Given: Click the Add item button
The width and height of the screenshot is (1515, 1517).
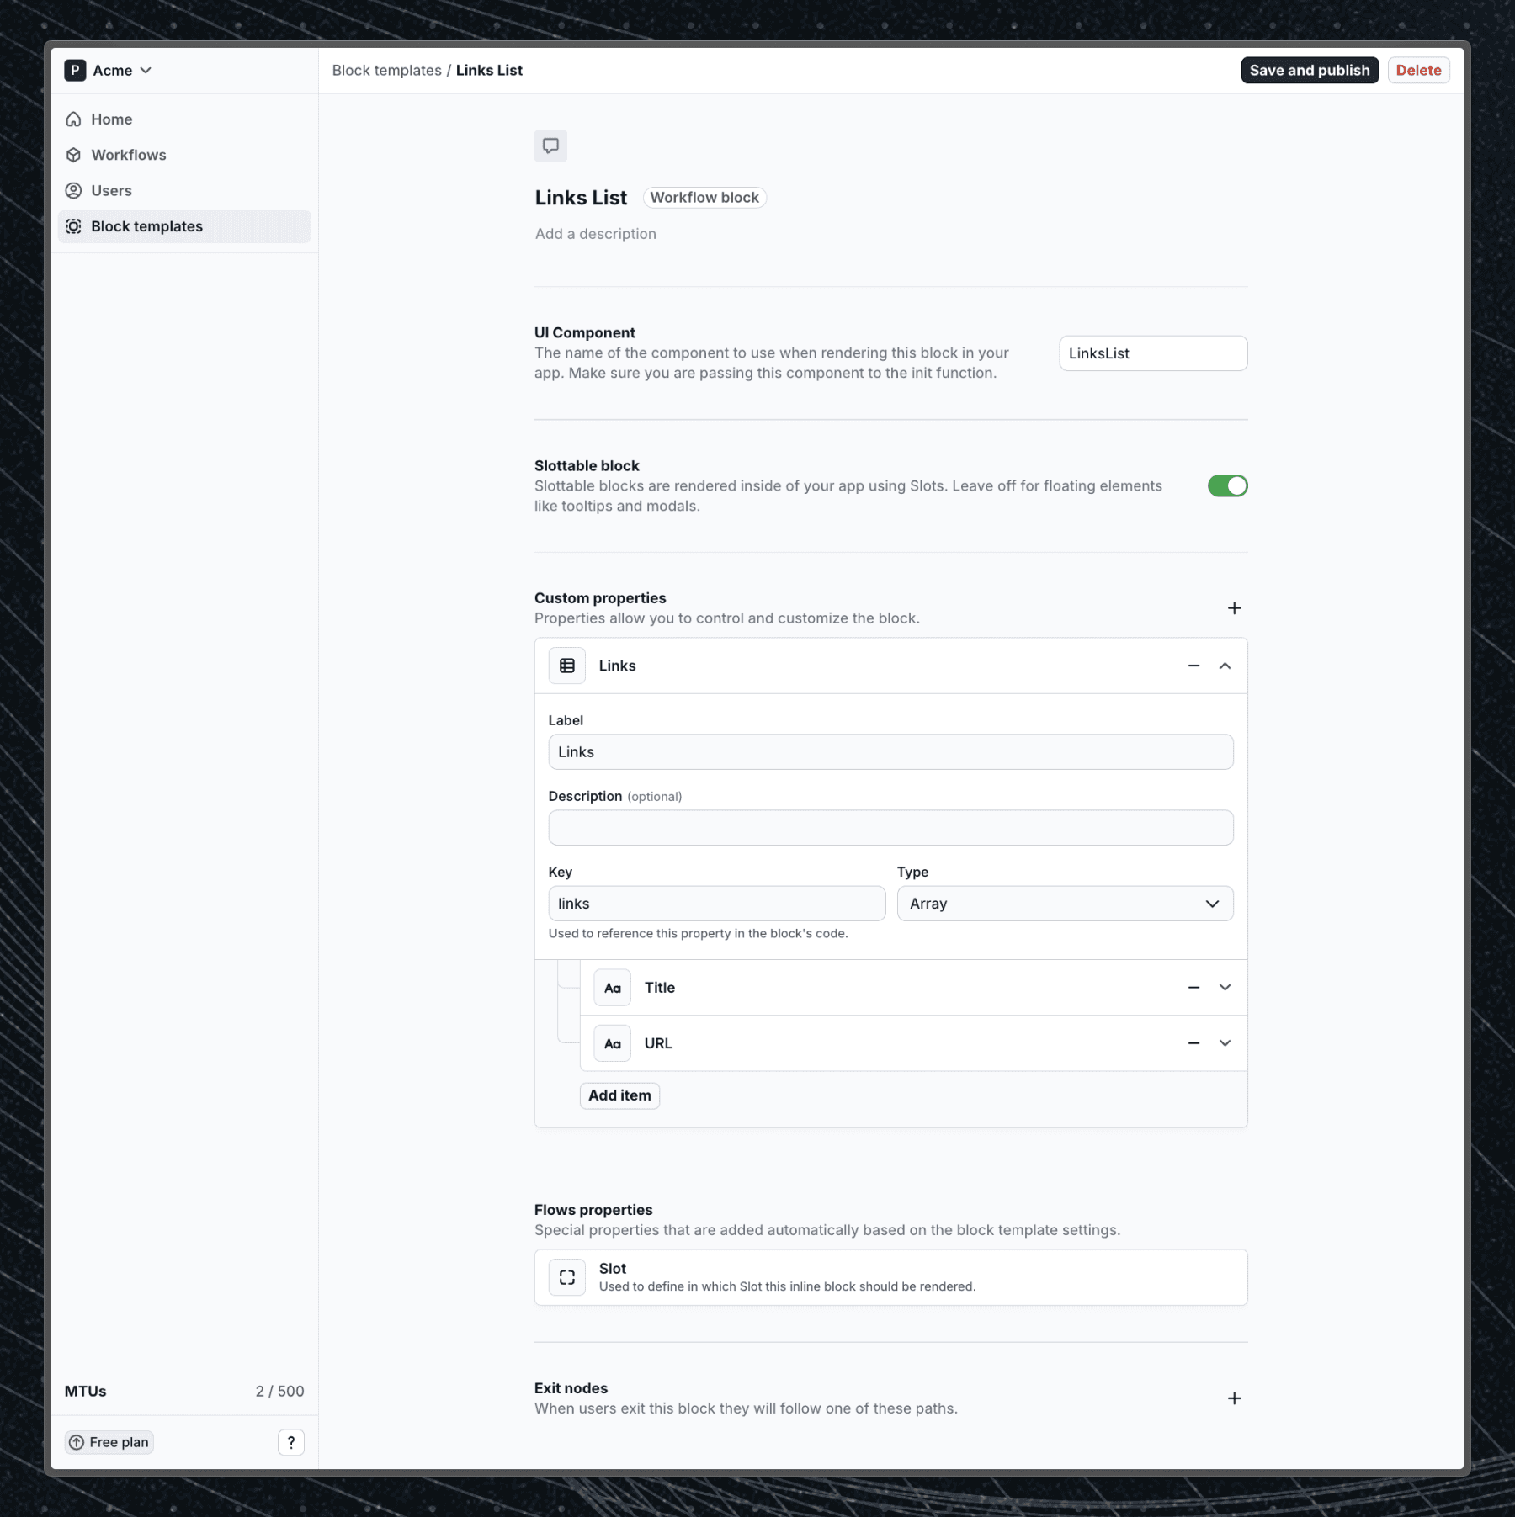Looking at the screenshot, I should click(x=619, y=1095).
